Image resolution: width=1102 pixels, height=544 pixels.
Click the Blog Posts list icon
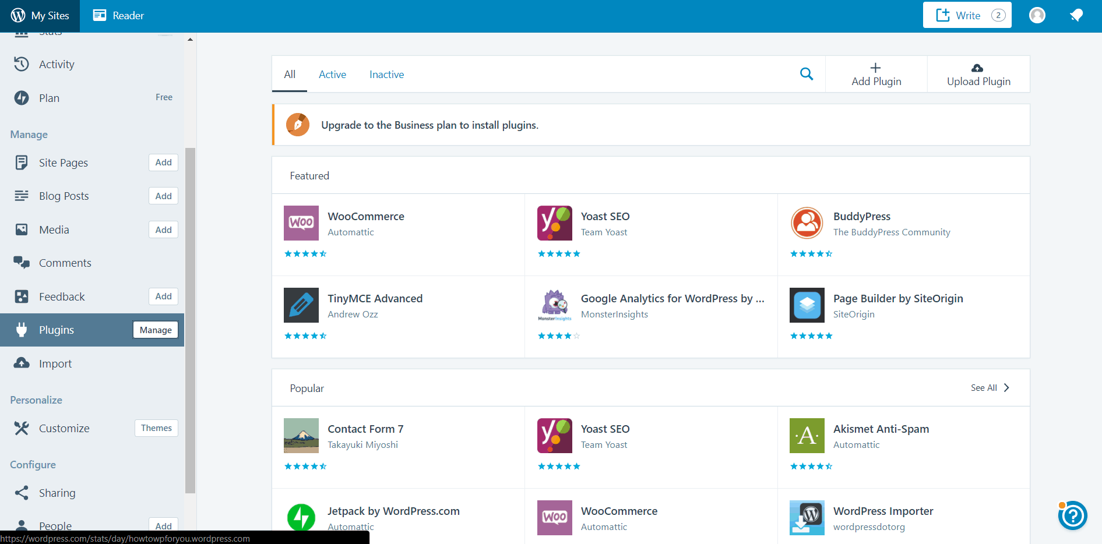pyautogui.click(x=22, y=196)
